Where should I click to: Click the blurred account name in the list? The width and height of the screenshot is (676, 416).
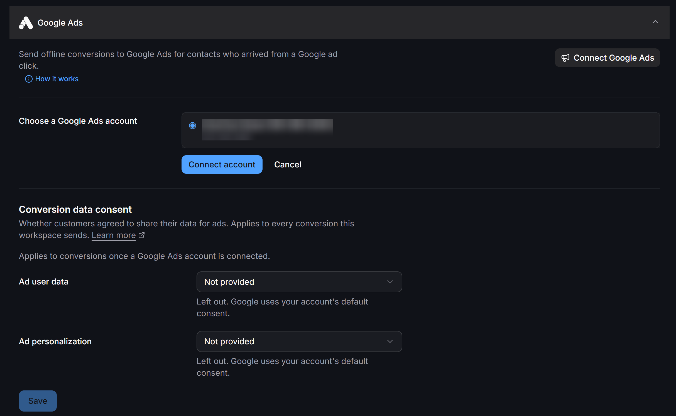coord(267,130)
